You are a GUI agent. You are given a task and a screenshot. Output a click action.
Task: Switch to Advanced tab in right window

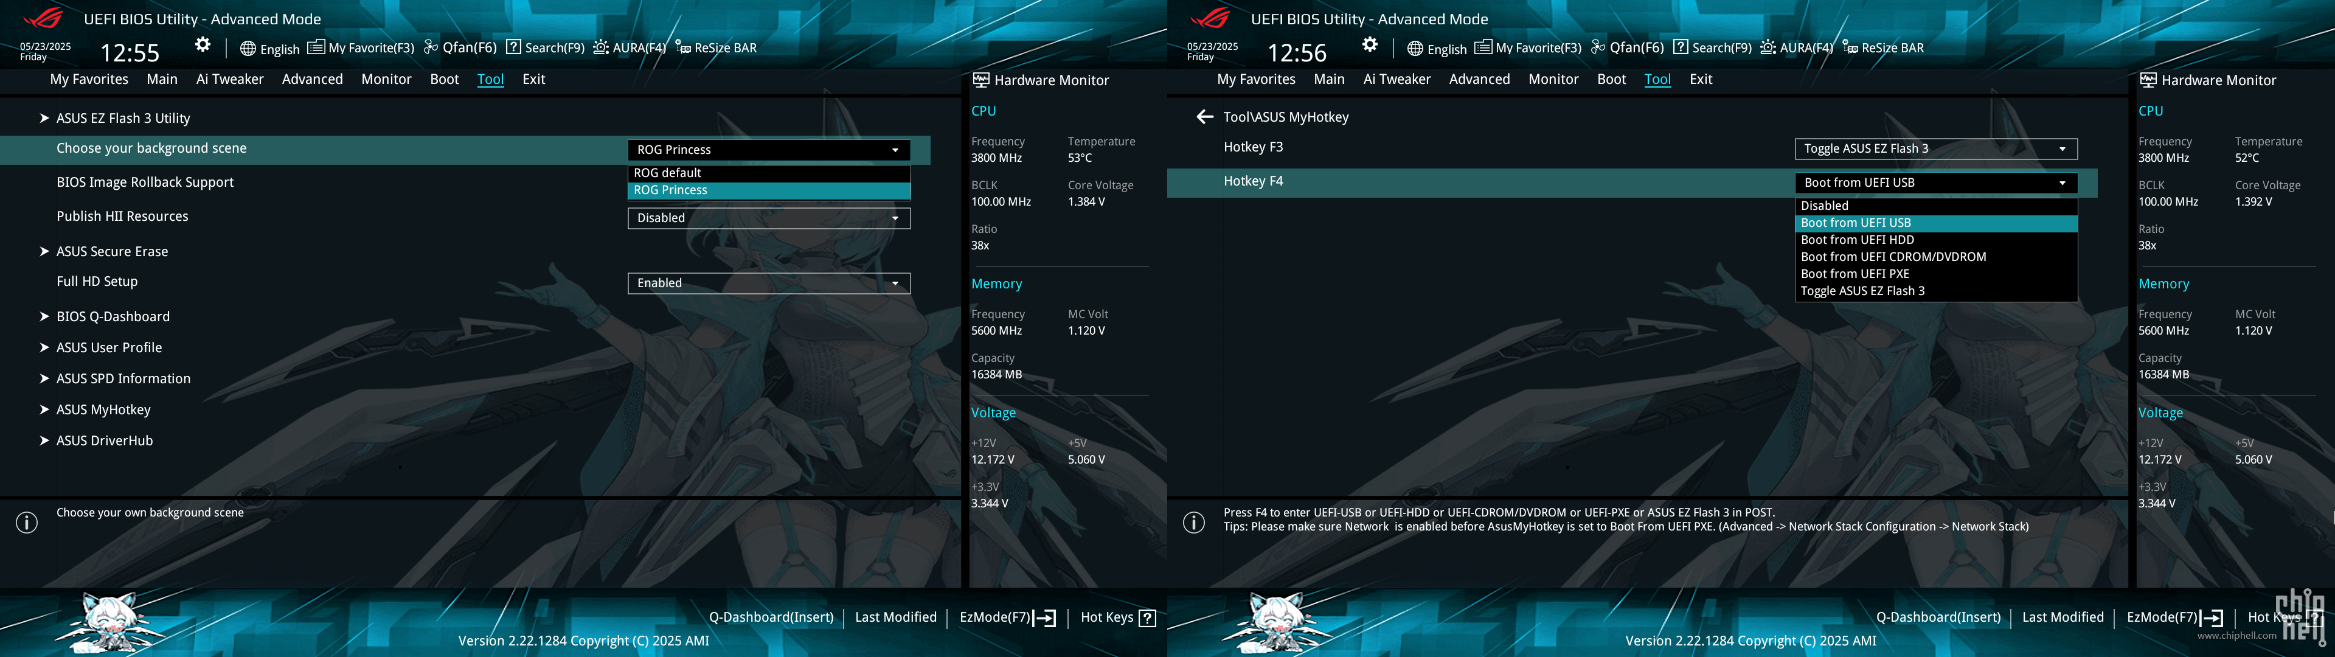tap(1479, 79)
